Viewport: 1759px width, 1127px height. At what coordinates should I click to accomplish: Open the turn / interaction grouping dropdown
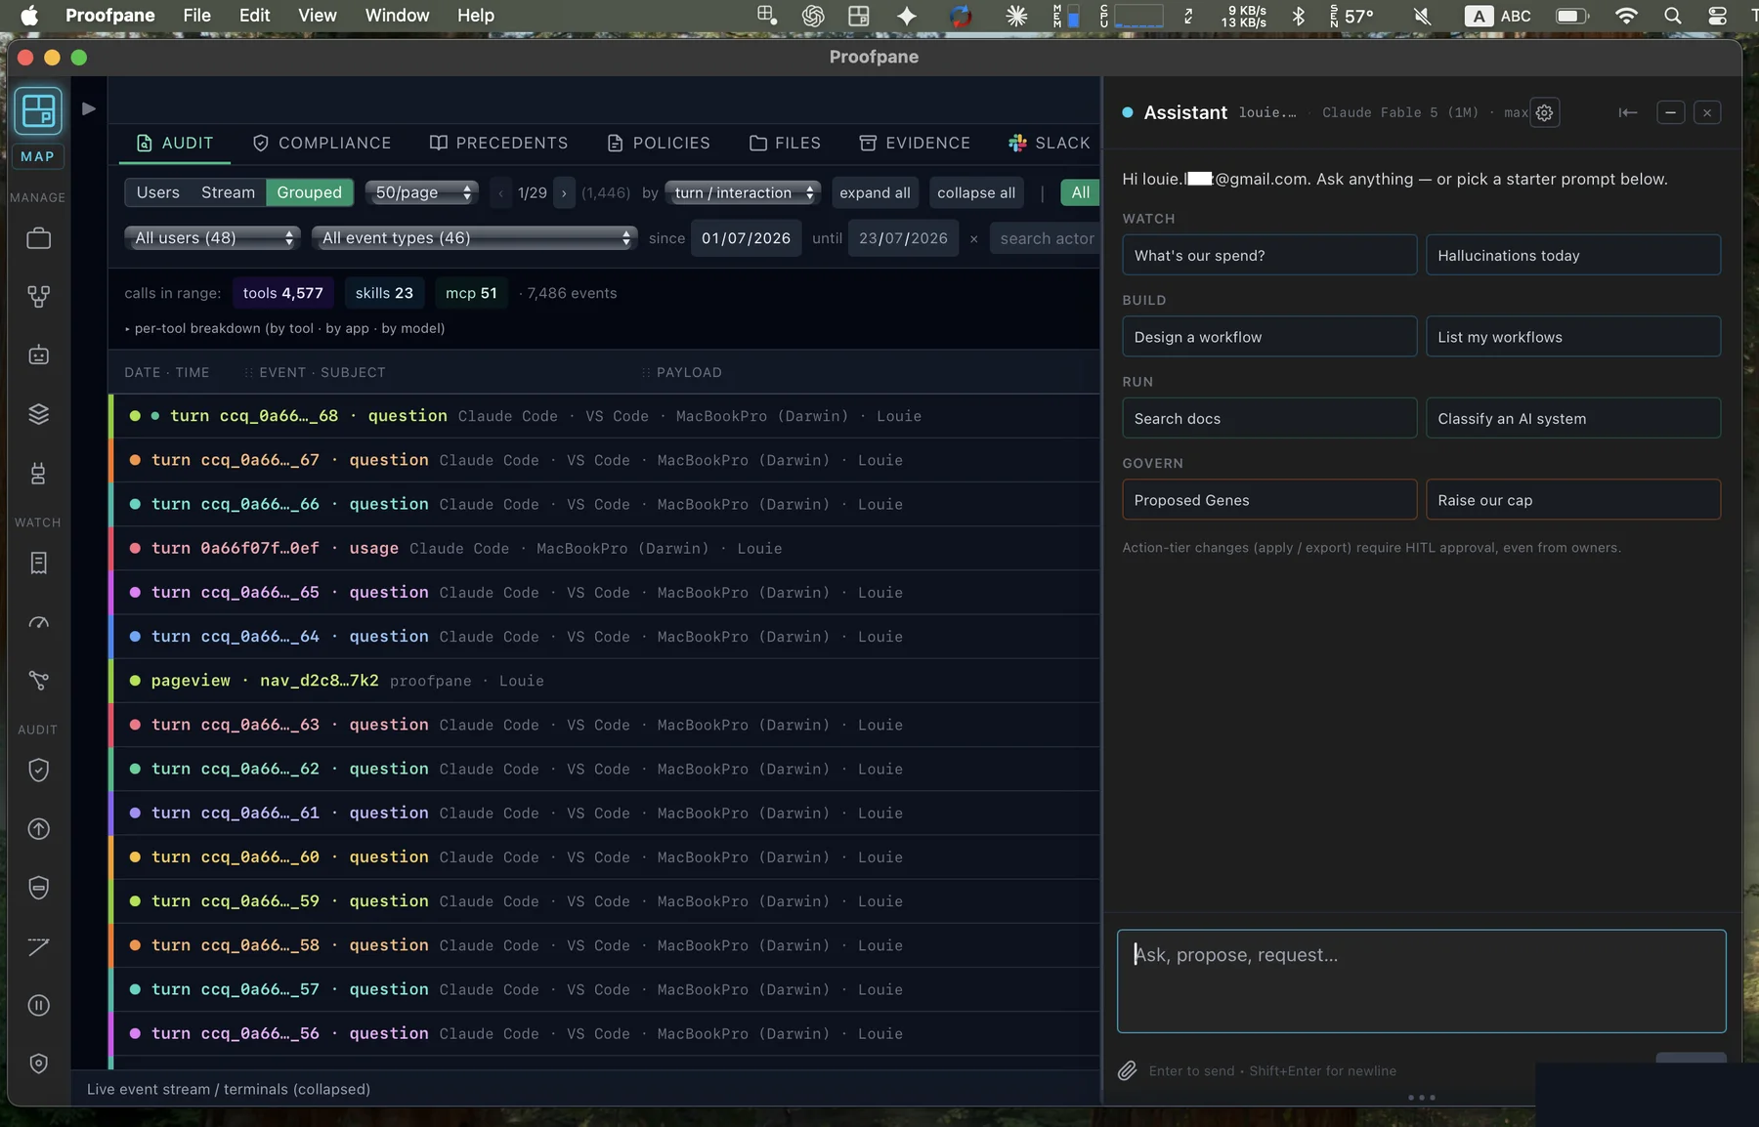pos(743,192)
